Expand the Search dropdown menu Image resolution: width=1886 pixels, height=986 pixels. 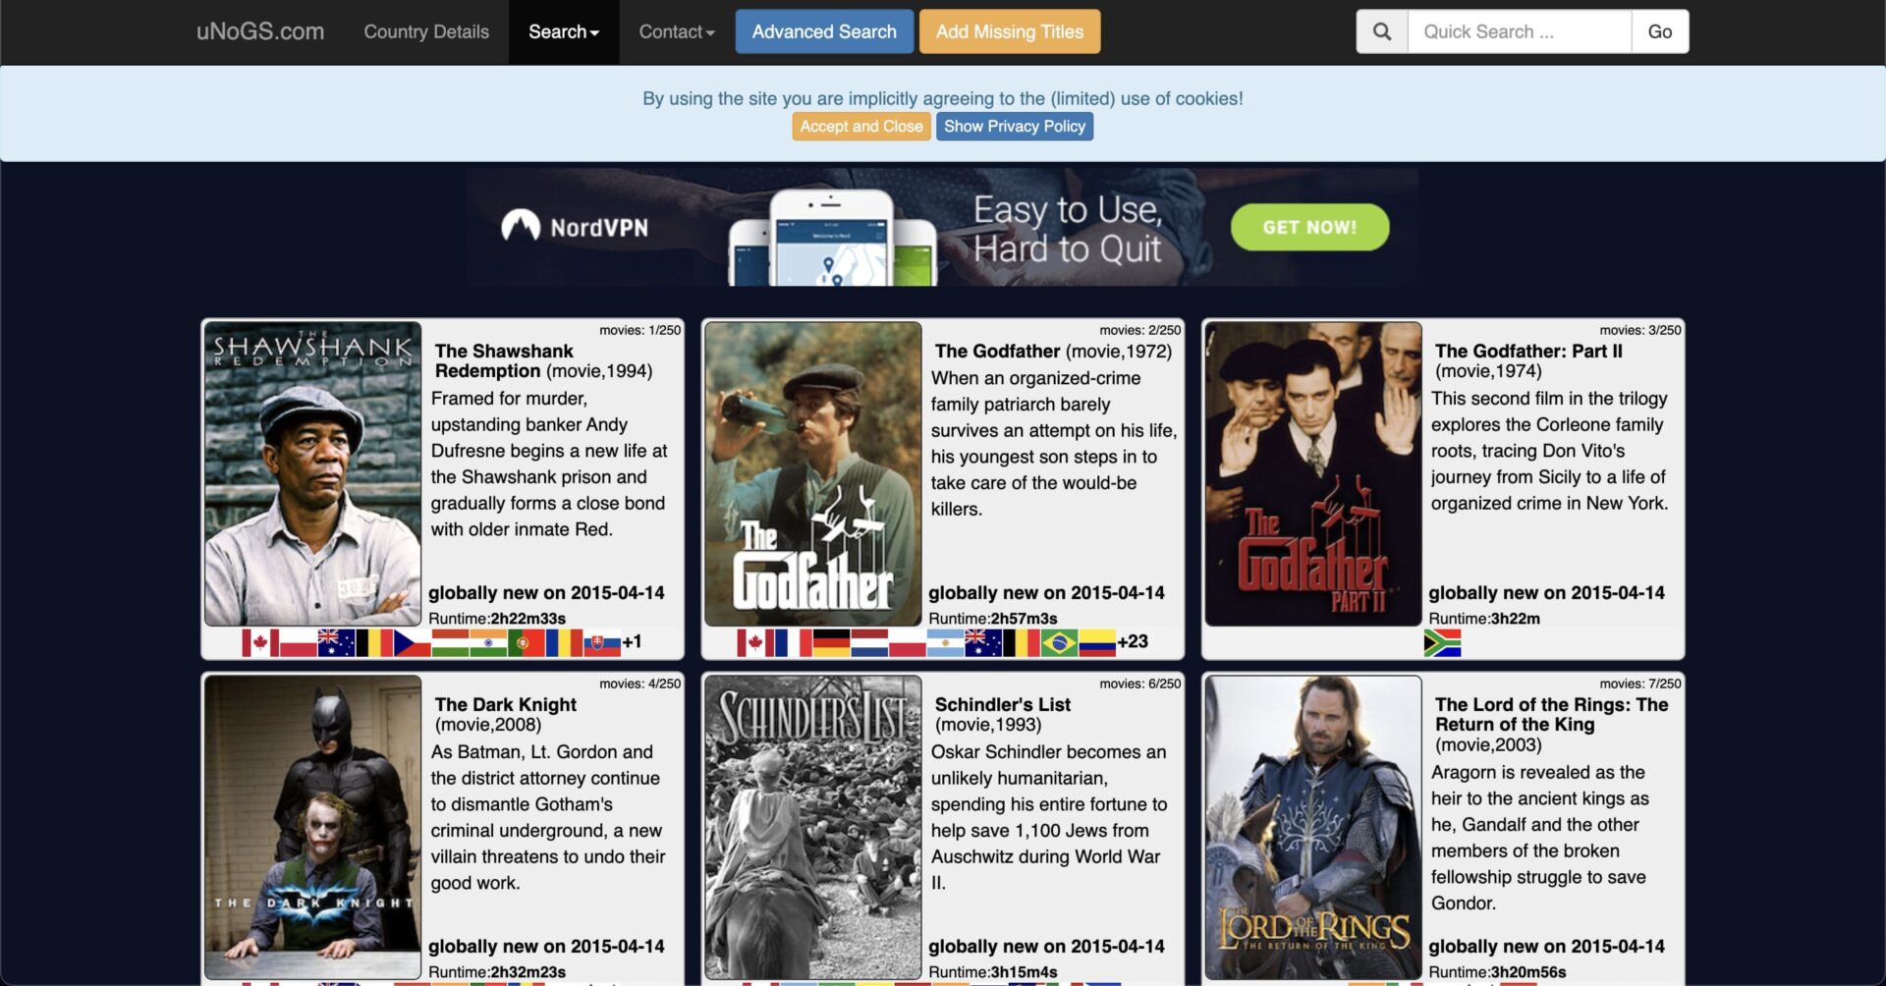(563, 31)
